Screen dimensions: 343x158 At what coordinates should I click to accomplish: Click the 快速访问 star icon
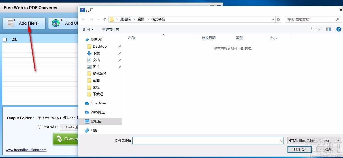87,40
